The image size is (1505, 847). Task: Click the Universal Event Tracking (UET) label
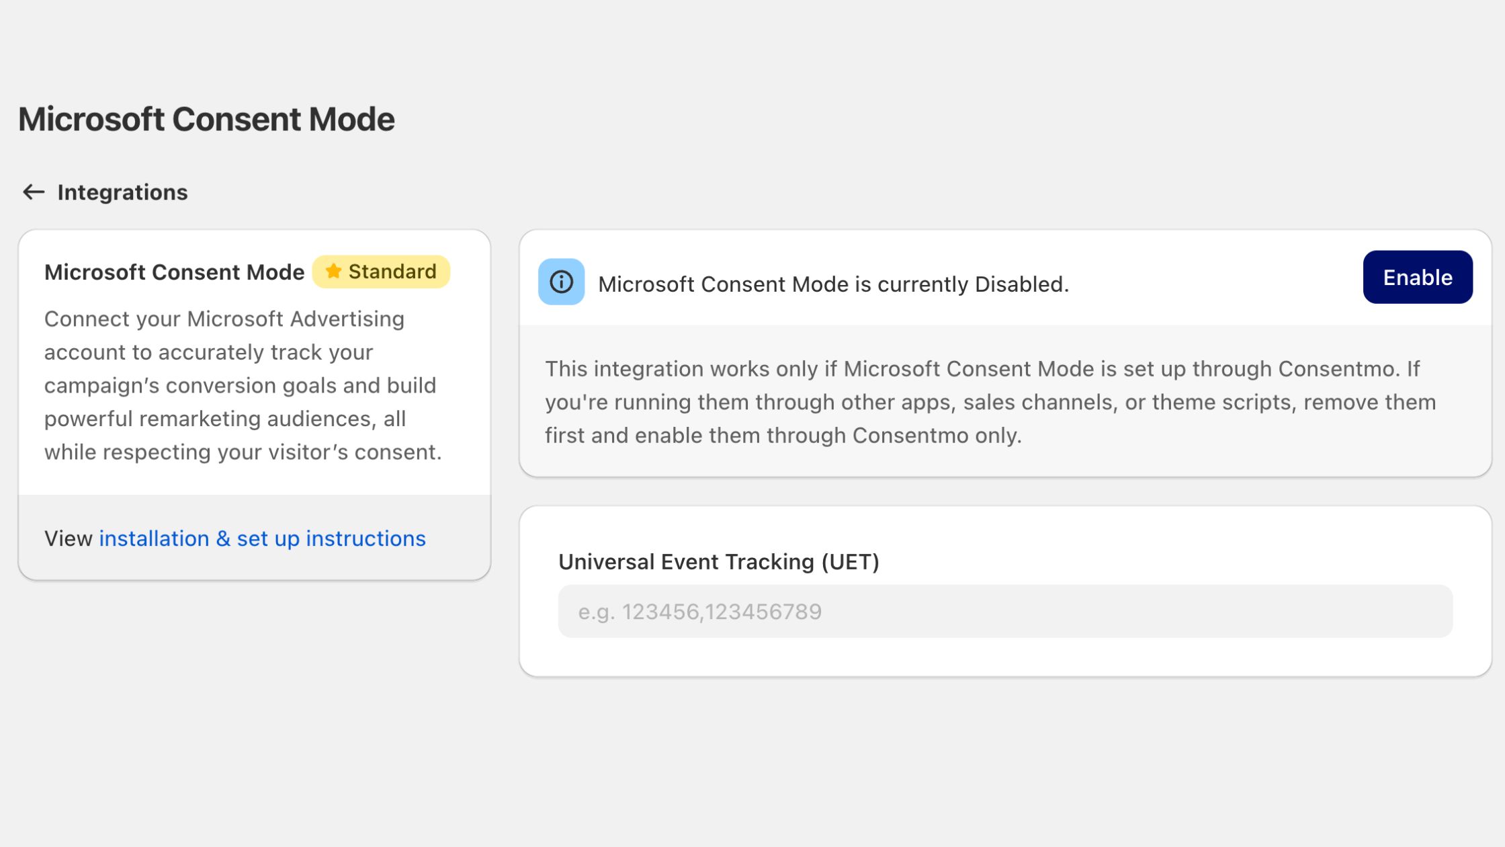(719, 562)
